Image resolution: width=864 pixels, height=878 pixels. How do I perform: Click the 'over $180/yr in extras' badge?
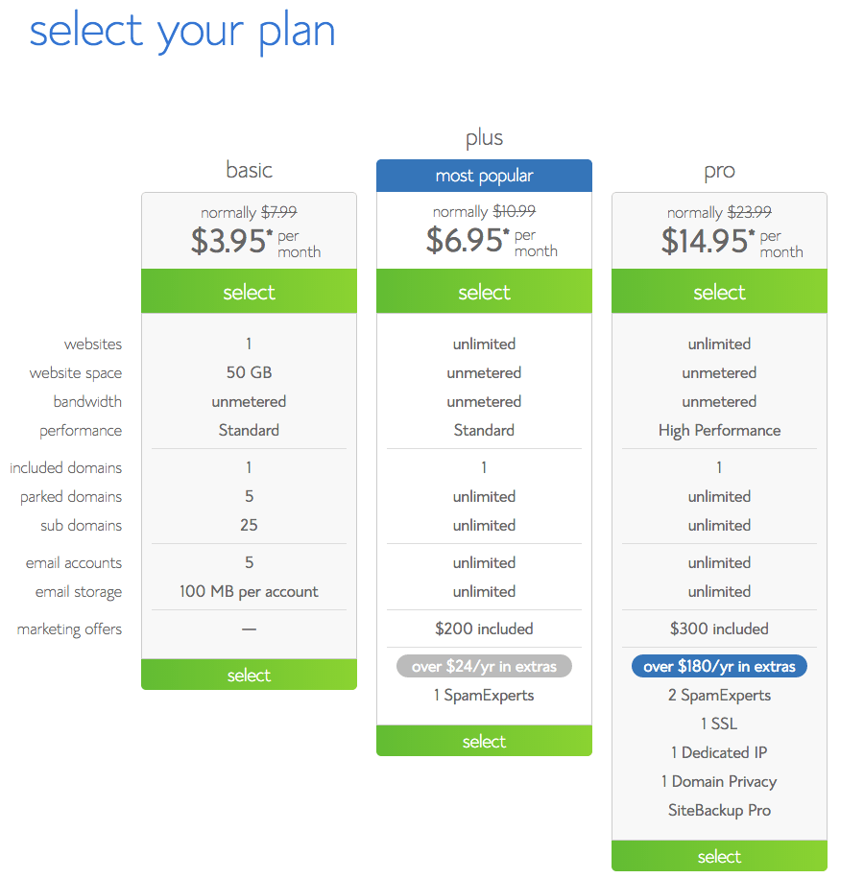tap(719, 665)
